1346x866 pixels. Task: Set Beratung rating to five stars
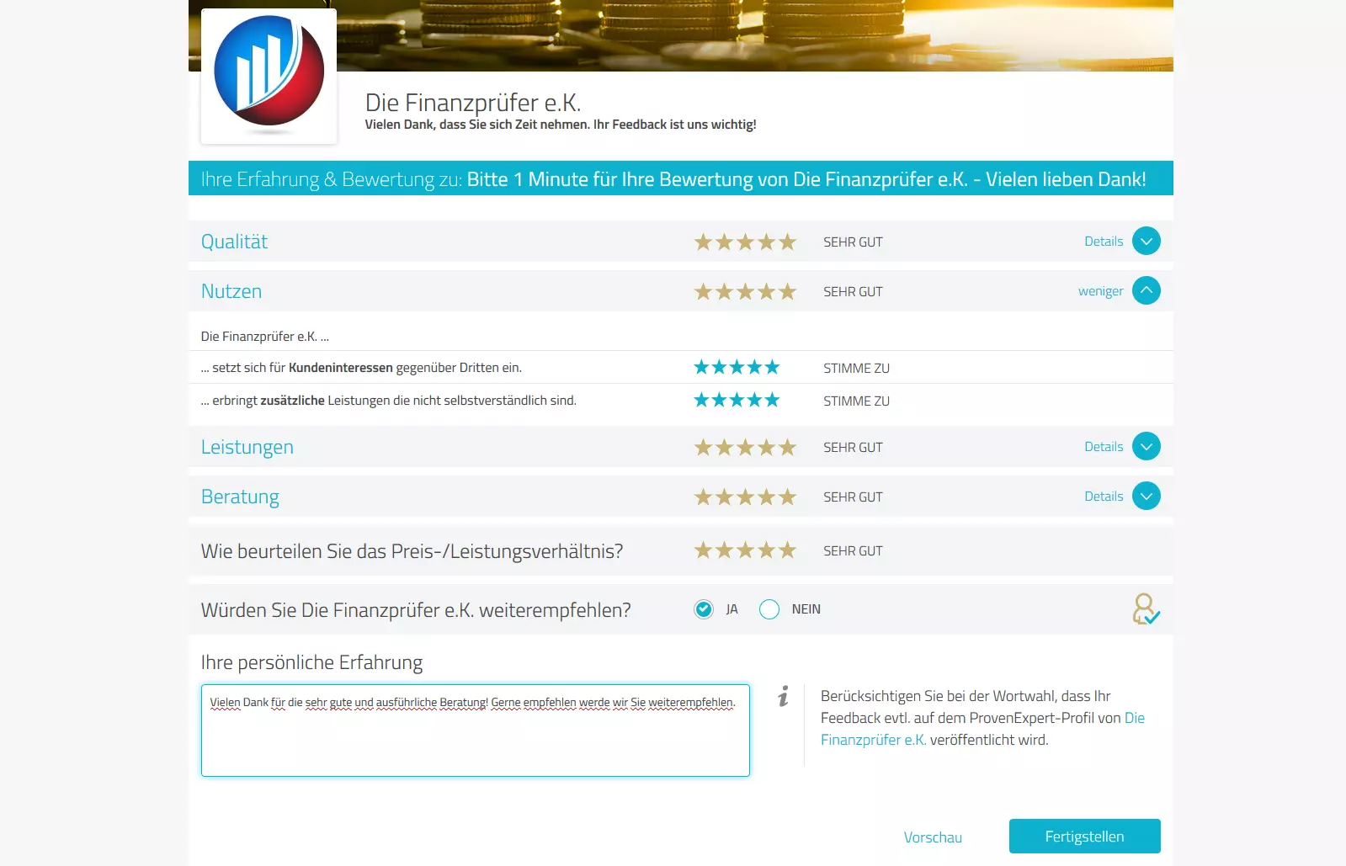coord(787,497)
